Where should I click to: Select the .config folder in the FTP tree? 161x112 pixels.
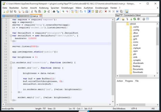[136, 30]
